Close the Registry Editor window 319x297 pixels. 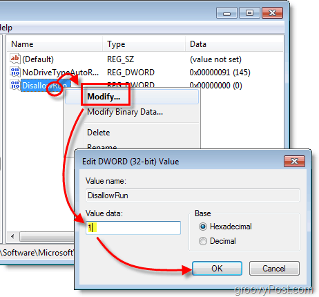[272, 13]
